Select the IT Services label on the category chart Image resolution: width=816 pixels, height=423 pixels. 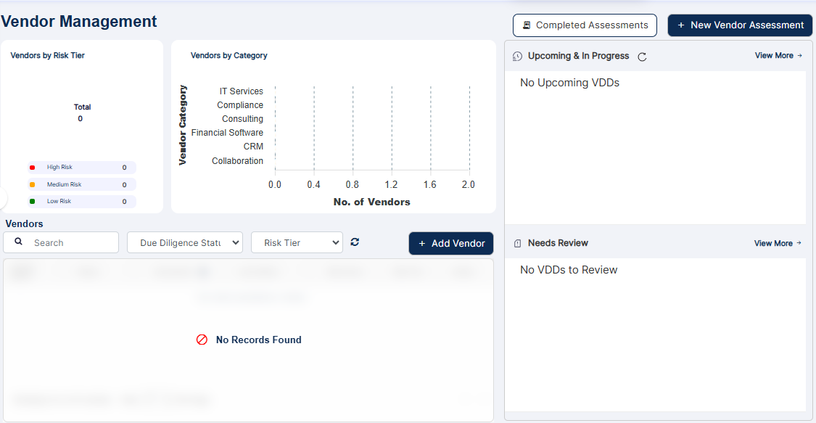[242, 91]
